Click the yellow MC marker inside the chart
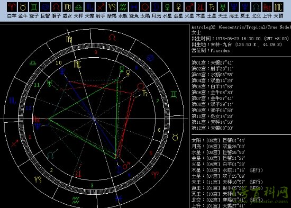 click(77, 64)
